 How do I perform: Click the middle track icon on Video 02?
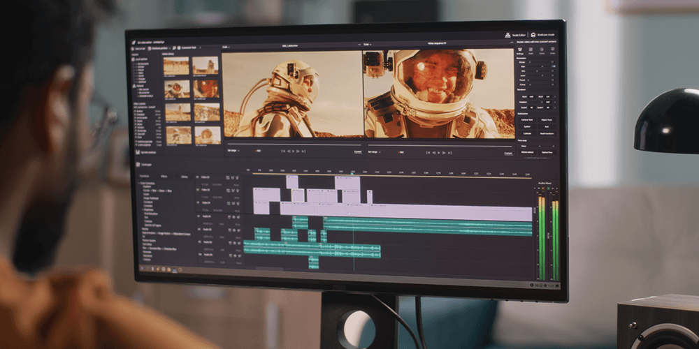tap(233, 191)
